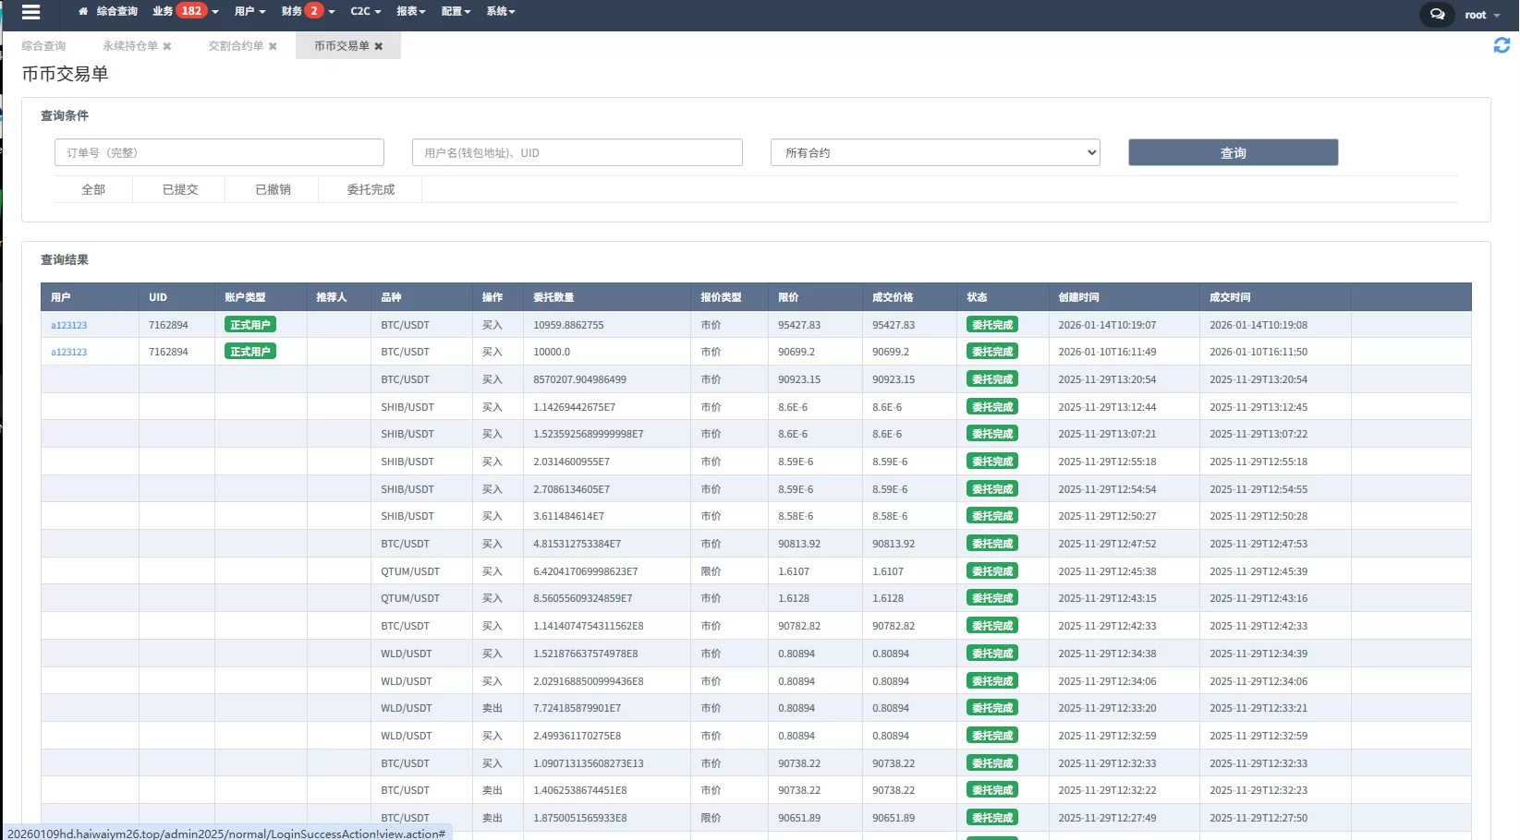
Task: Close the 币币交易单 tab
Action: [x=379, y=46]
